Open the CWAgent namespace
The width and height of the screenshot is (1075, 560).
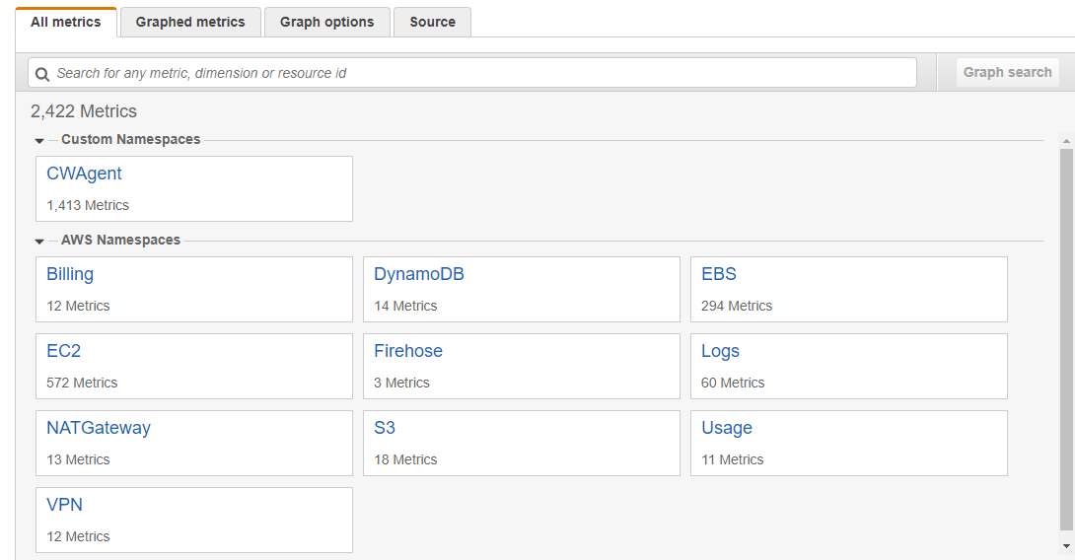coord(84,174)
